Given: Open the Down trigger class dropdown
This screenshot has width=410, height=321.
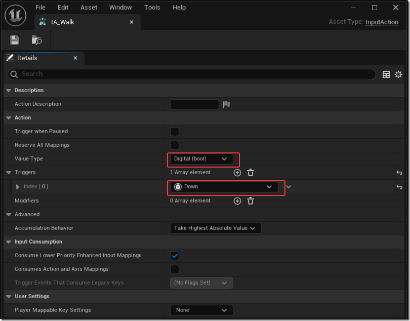Looking at the screenshot, I should [224, 187].
